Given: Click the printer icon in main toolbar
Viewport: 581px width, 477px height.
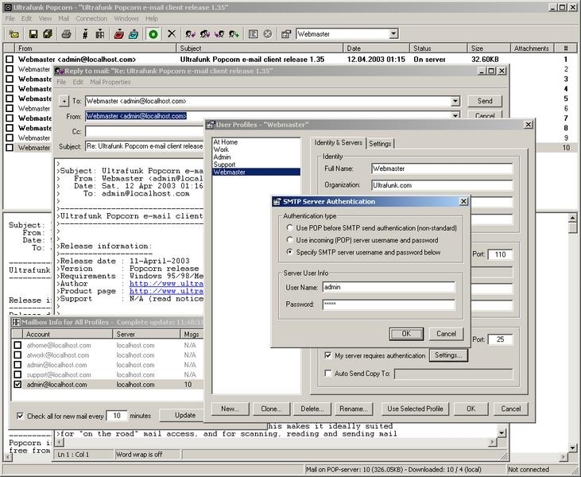Looking at the screenshot, I should (66, 34).
